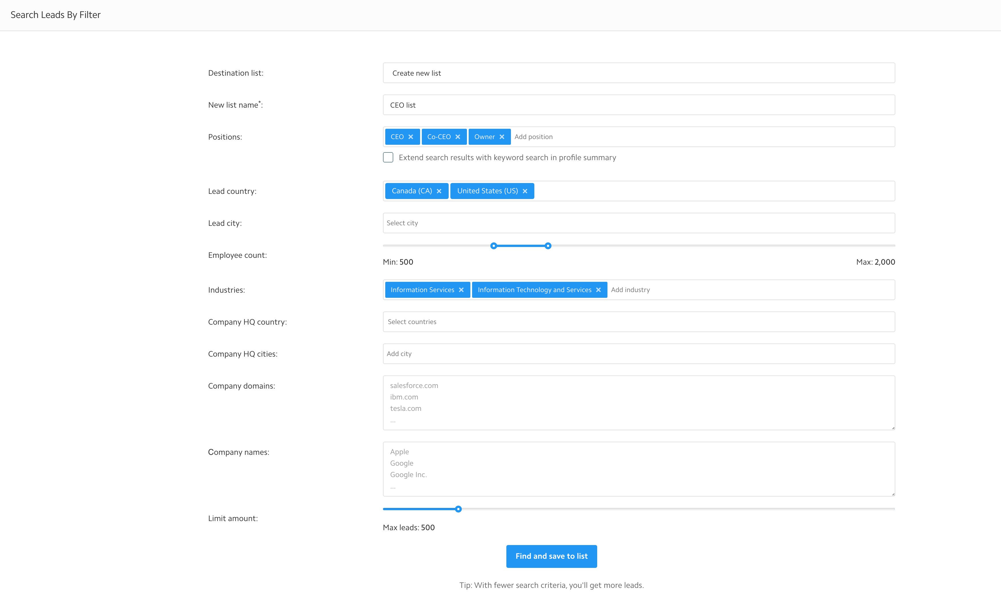Remove the Owner position tag
The height and width of the screenshot is (601, 1001).
(502, 137)
